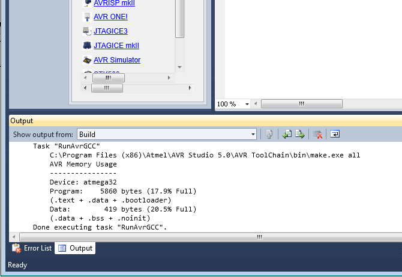Open the JTAGICE mkII tool link
This screenshot has width=402, height=277.
[x=116, y=46]
